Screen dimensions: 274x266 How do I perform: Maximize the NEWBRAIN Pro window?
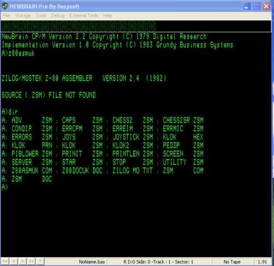point(256,7)
